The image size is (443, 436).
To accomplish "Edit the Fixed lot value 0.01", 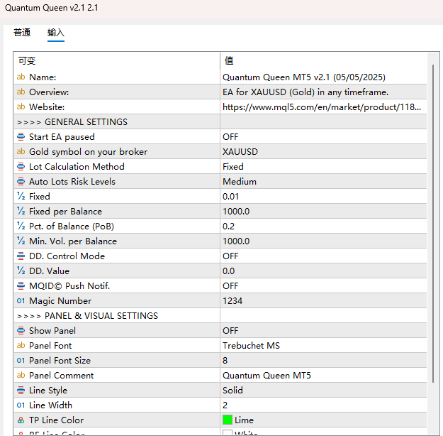I will 323,196.
